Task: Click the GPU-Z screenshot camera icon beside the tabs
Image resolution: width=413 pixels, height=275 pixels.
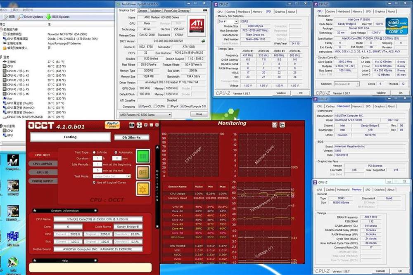Action: pos(205,11)
